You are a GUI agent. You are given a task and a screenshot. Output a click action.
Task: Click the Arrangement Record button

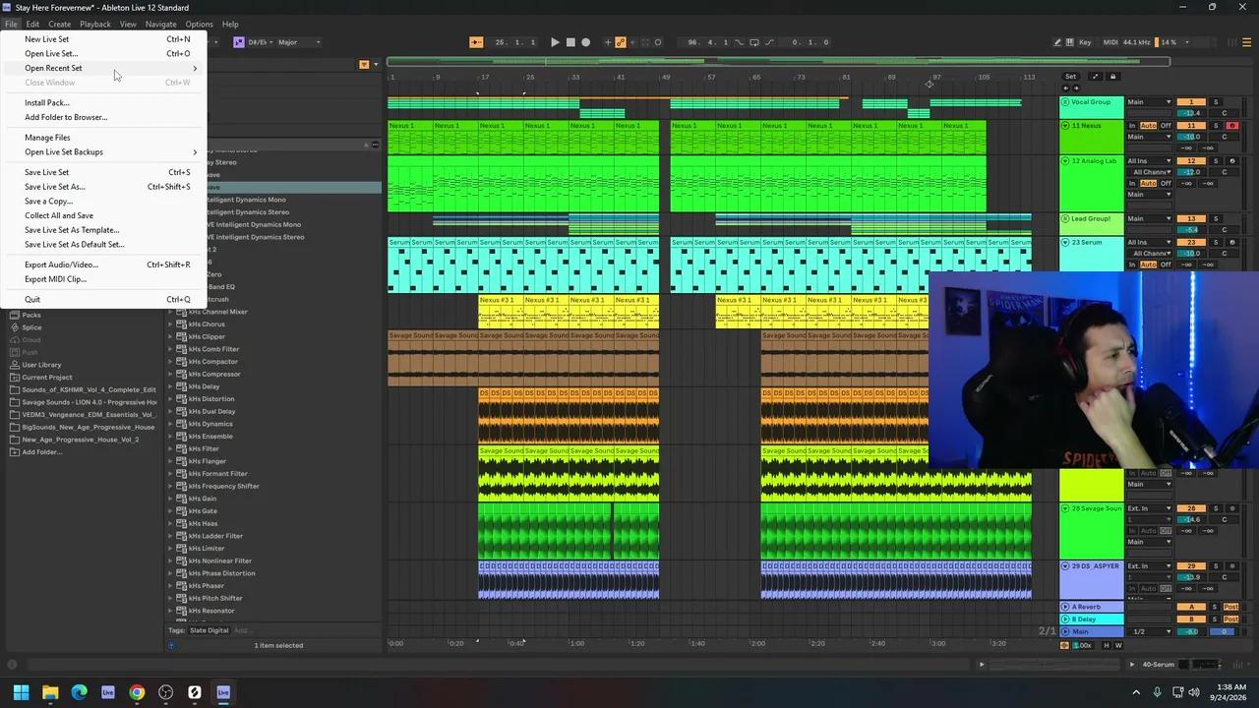click(586, 42)
